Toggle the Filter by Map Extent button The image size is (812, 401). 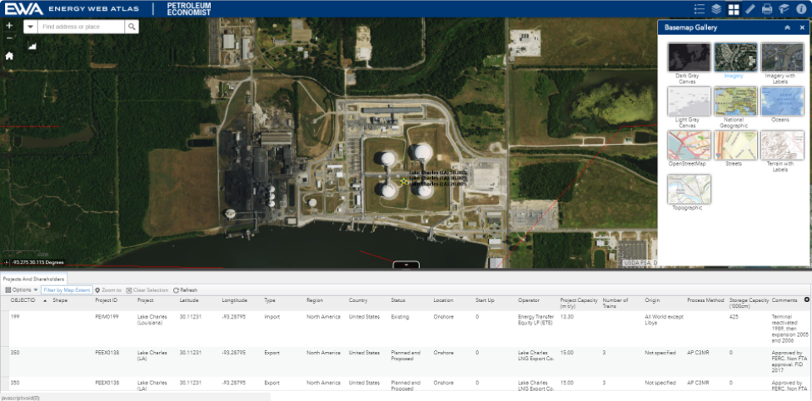pyautogui.click(x=67, y=290)
